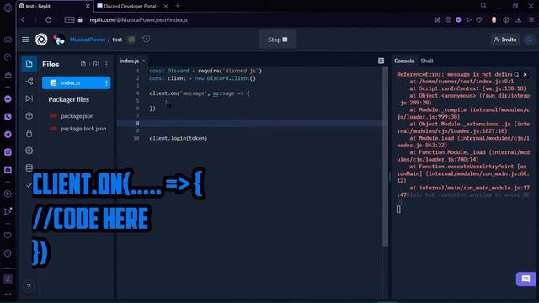The height and width of the screenshot is (303, 539).
Task: Open the MusicalPower user avatar
Action: click(59, 40)
